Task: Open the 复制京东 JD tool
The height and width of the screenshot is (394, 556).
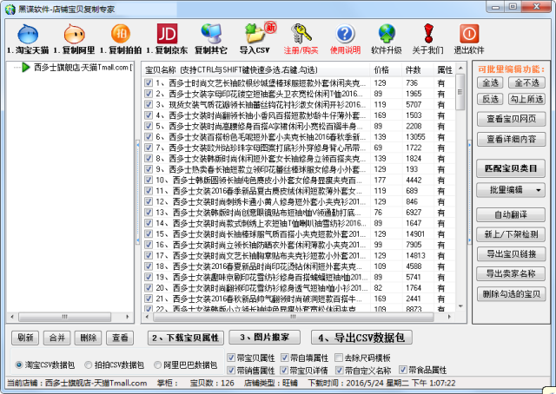Action: (167, 39)
